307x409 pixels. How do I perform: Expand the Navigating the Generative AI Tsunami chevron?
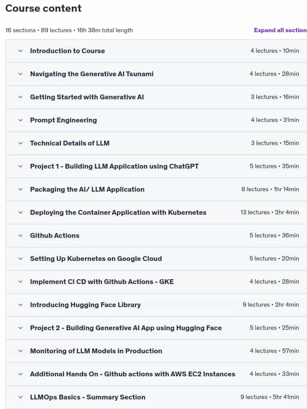click(20, 74)
